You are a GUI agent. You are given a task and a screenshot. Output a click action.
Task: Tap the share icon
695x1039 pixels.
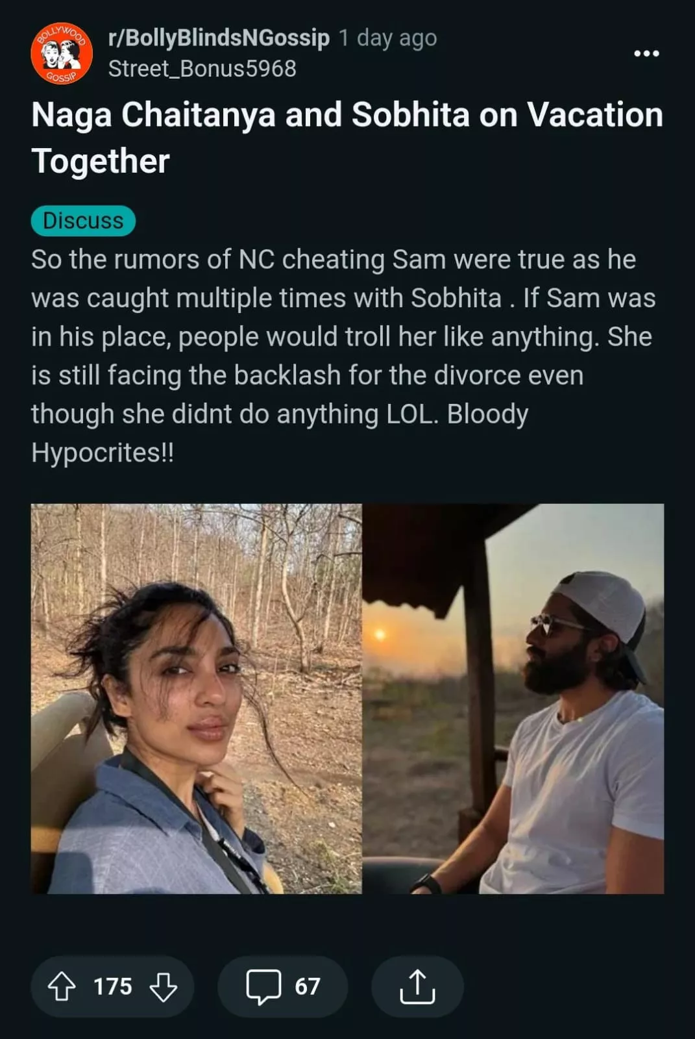tap(417, 986)
